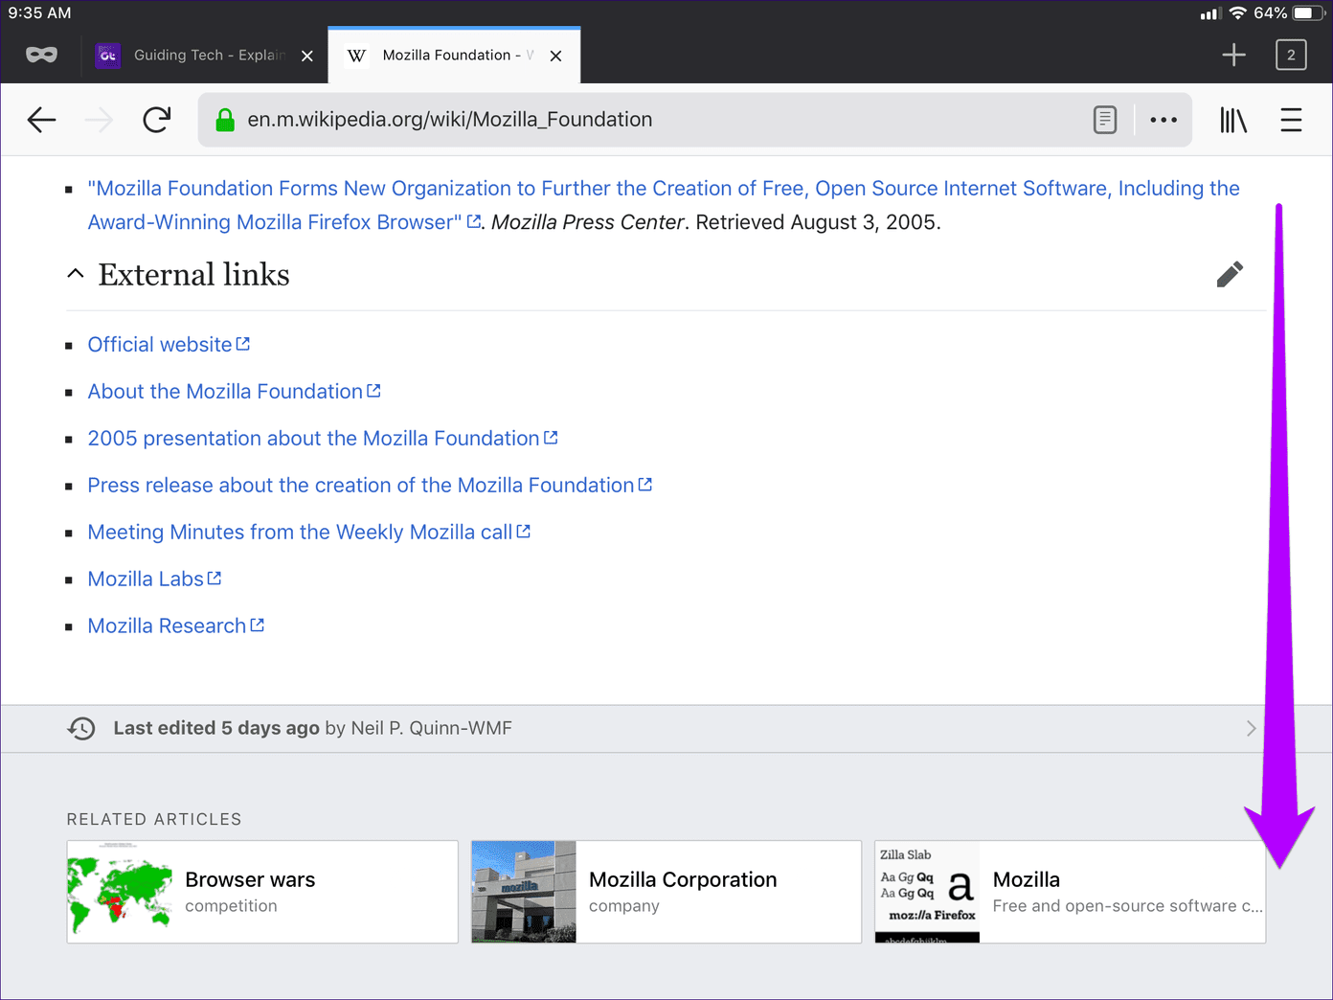Add a new tab with plus icon
The image size is (1333, 1000).
(x=1234, y=55)
